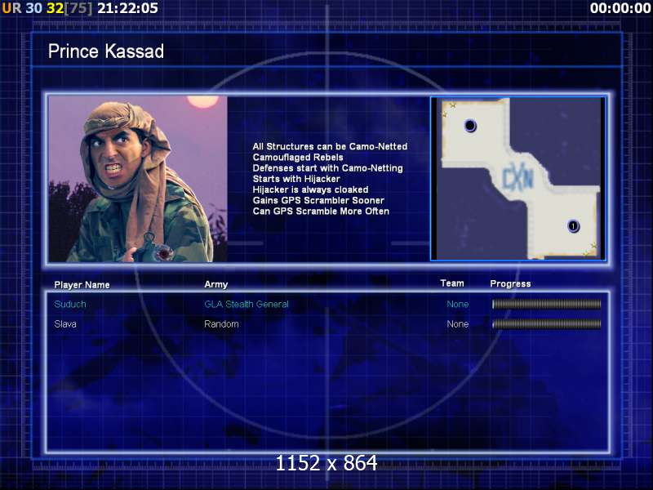Click 'Can GPS Scramble More Often' text
The width and height of the screenshot is (653, 490).
coord(321,212)
